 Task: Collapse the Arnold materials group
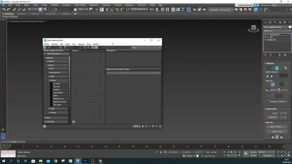pos(57,65)
